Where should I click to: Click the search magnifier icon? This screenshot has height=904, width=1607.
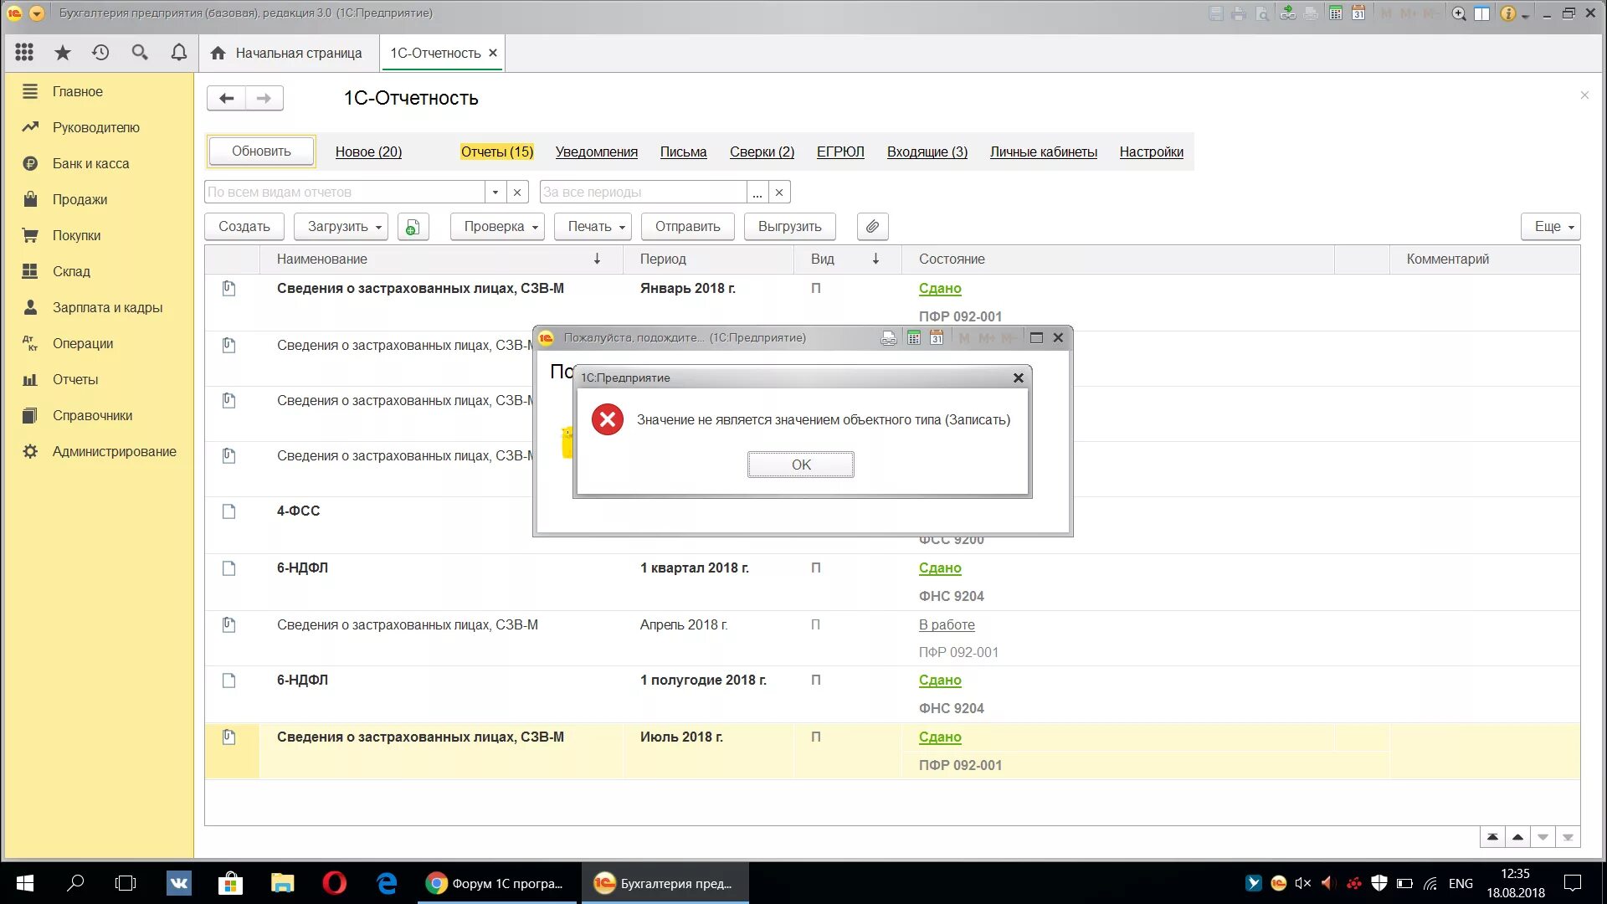click(x=140, y=53)
